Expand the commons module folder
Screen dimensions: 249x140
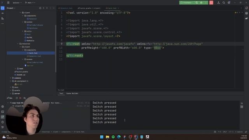pos(11,78)
